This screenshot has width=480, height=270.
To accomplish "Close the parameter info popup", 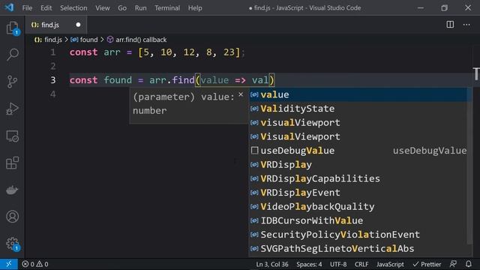I will pyautogui.click(x=241, y=94).
